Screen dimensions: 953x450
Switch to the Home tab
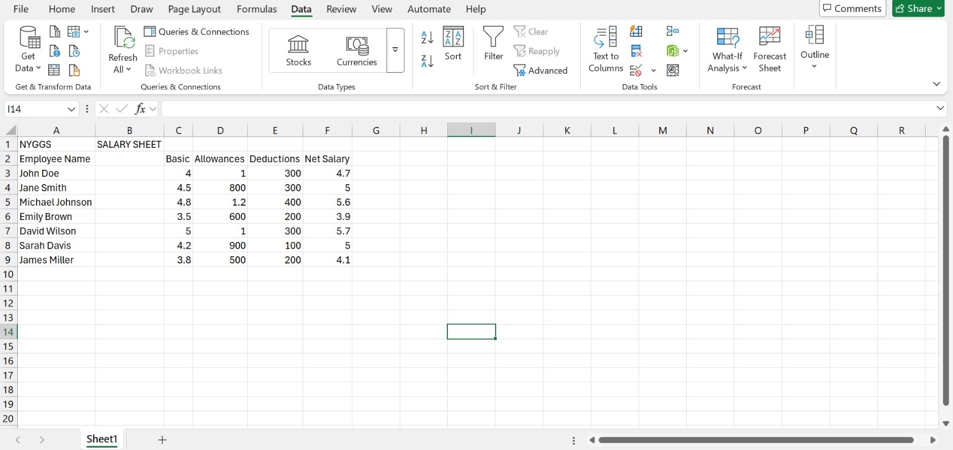coord(62,9)
